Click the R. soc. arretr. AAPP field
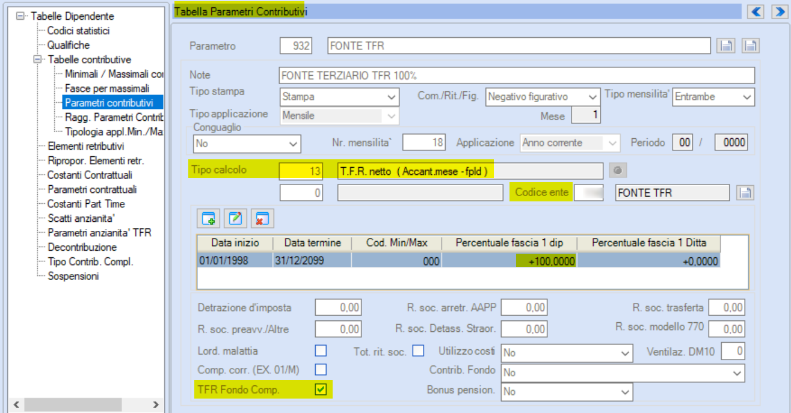 click(524, 308)
